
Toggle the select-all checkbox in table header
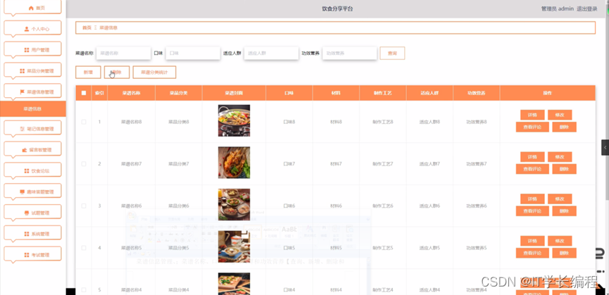84,93
